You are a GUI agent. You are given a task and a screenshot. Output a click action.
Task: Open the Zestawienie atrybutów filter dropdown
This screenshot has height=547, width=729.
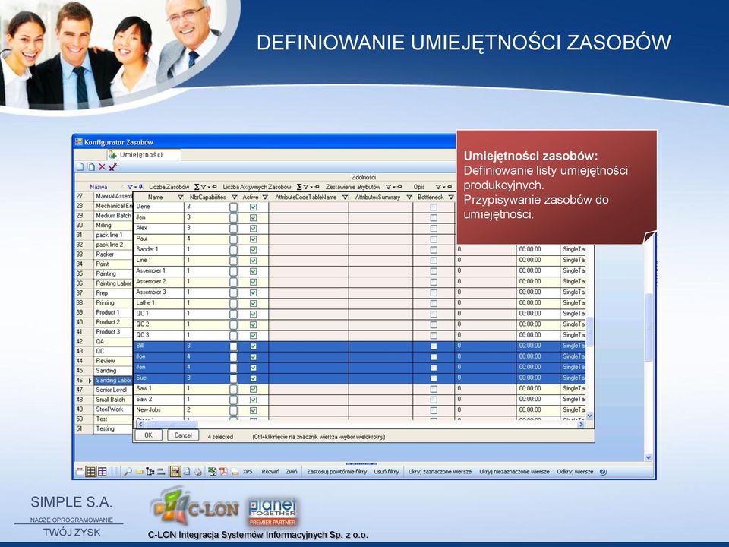[x=389, y=187]
